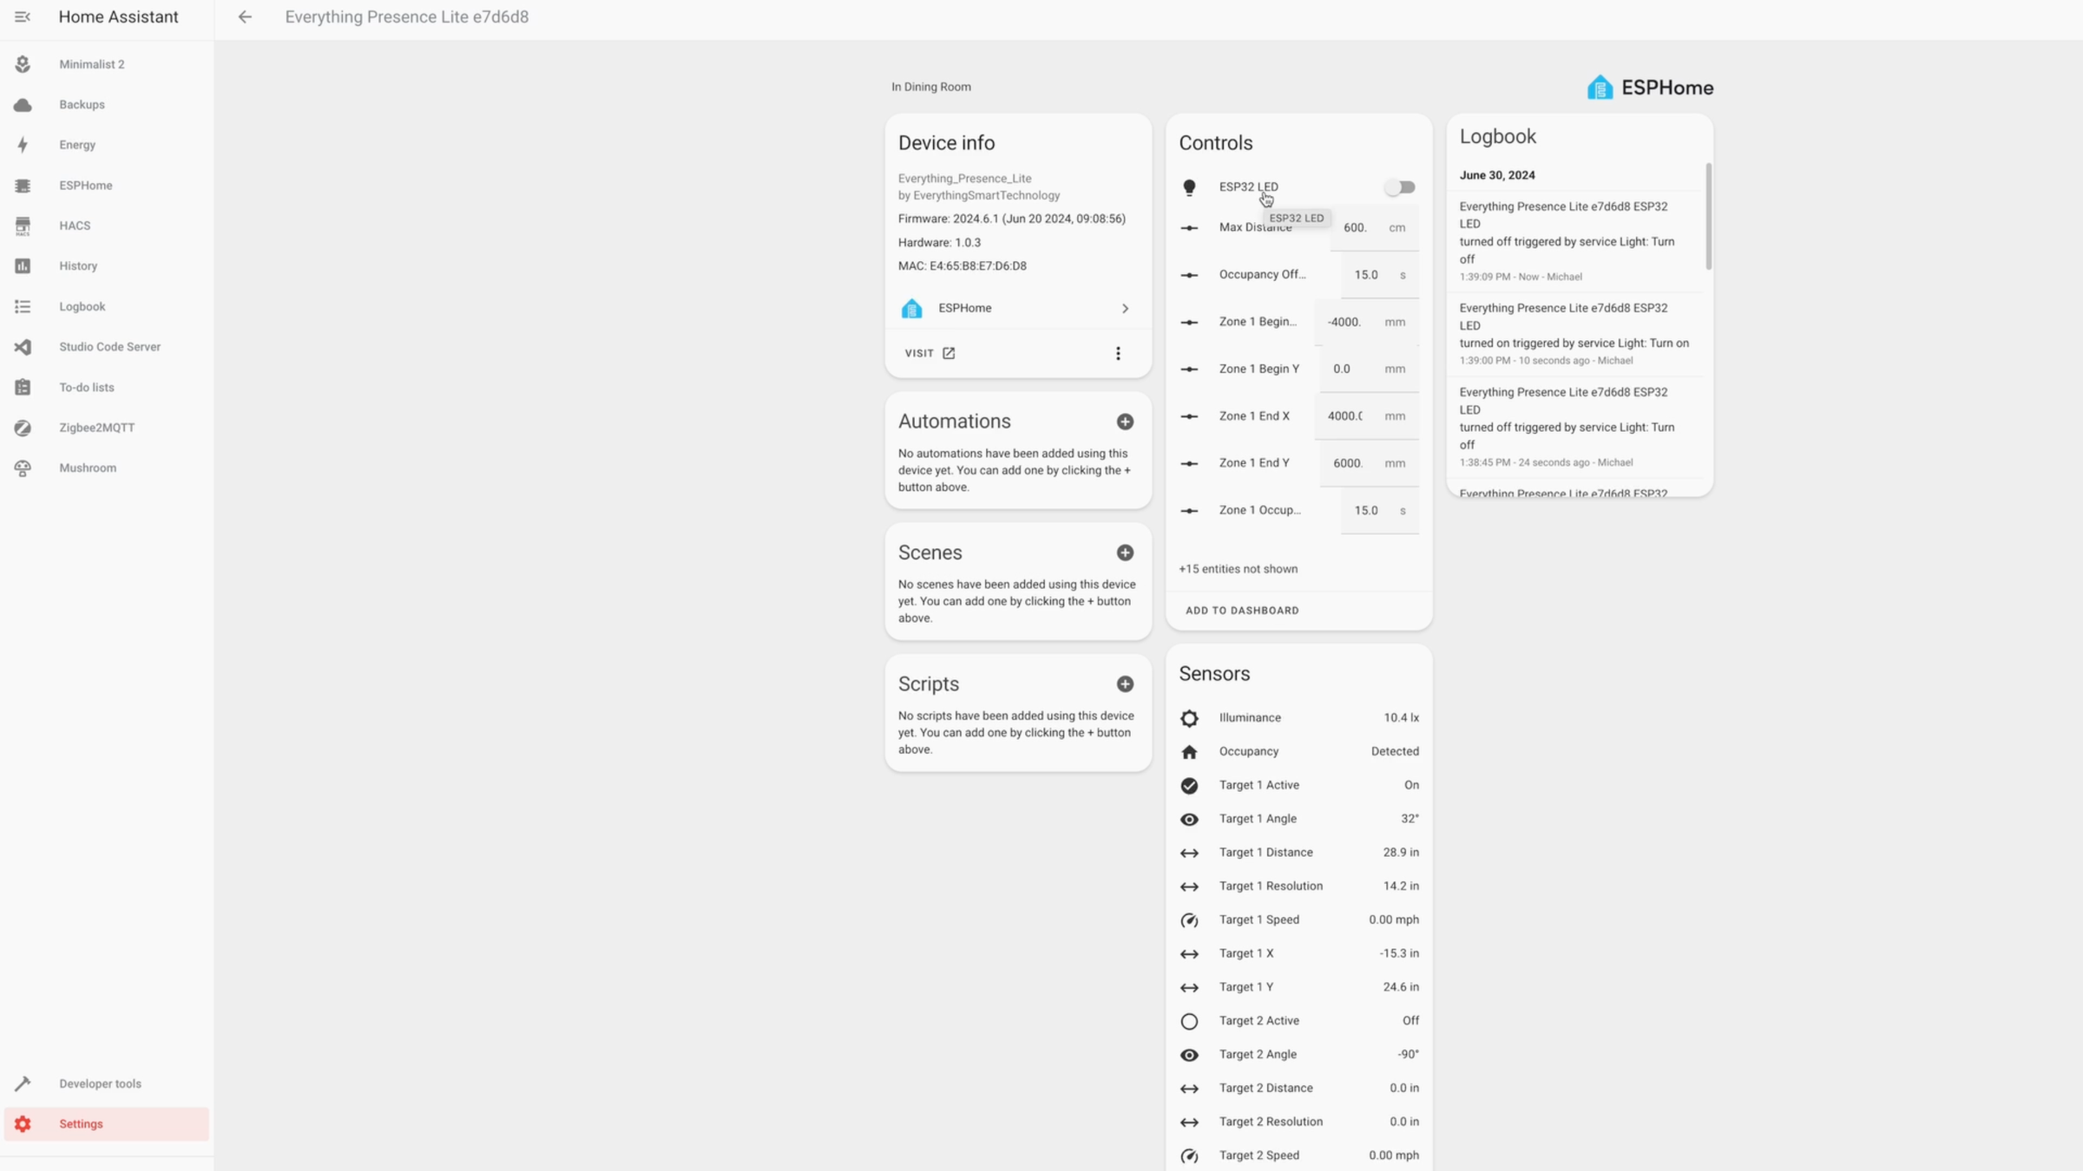Click the Logbook panel scrollbar
Viewport: 2083px width, 1171px height.
pos(1708,217)
